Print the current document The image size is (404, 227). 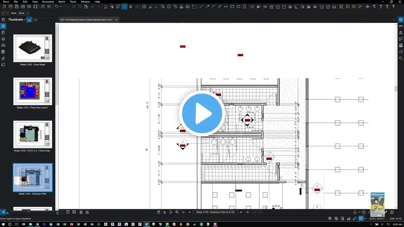tap(23, 7)
